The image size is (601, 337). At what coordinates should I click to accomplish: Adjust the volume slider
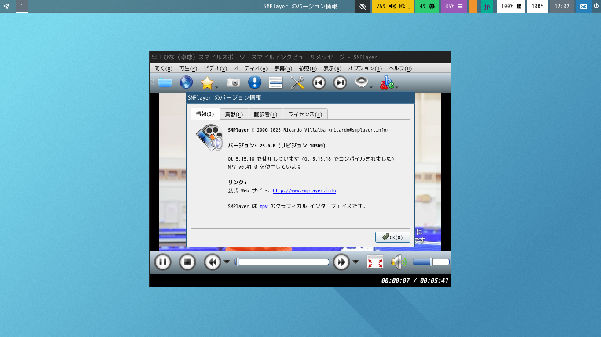tap(431, 262)
